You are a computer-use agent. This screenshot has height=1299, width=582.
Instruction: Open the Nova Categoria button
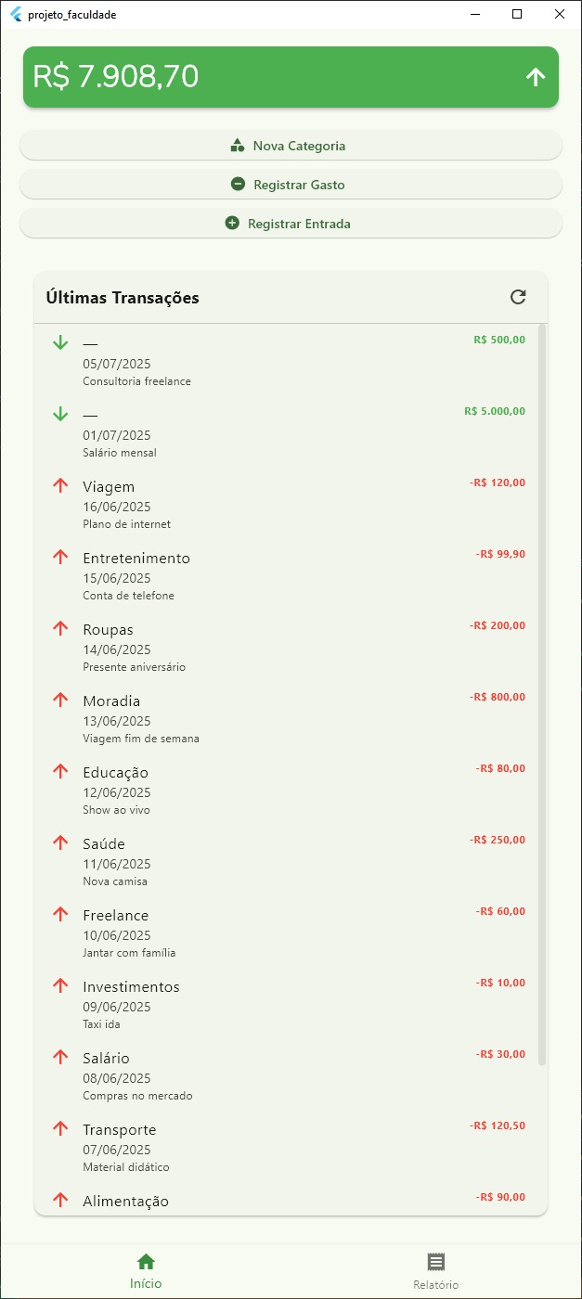(x=291, y=146)
